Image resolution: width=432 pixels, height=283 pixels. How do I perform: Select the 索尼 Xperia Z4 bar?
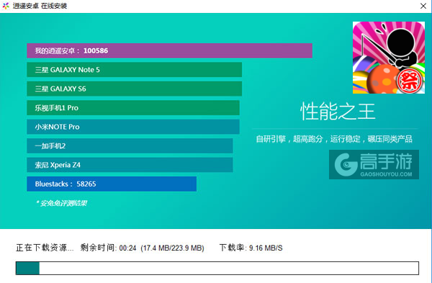point(130,165)
